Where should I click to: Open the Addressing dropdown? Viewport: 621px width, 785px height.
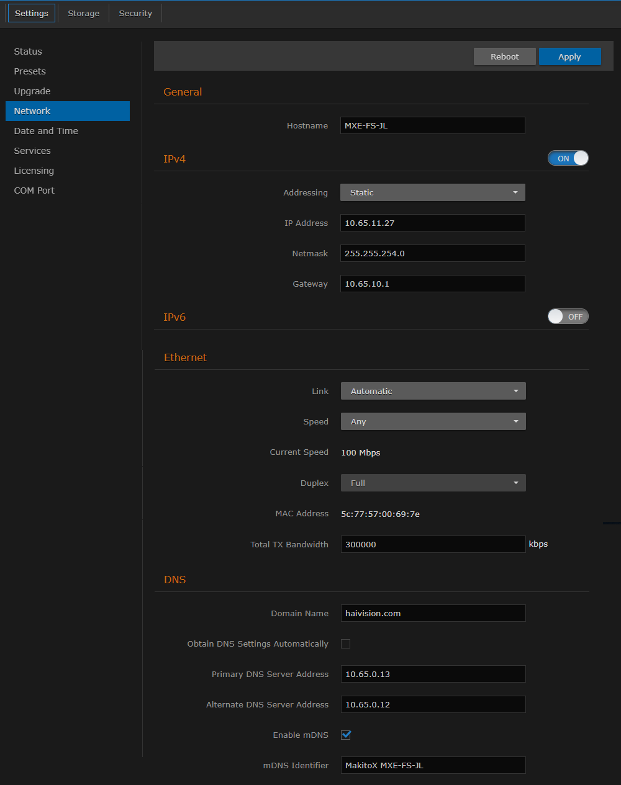pos(432,192)
